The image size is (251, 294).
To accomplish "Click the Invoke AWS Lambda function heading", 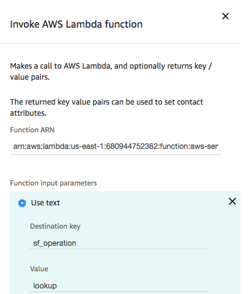I will click(76, 24).
